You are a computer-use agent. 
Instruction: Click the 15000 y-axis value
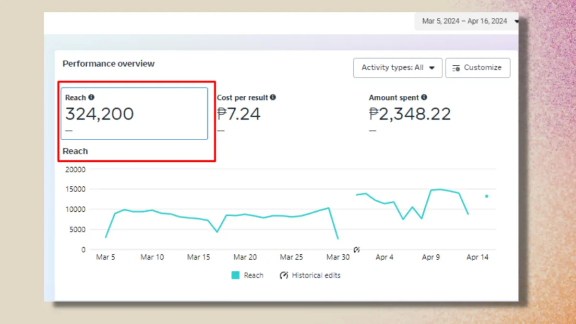(75, 190)
